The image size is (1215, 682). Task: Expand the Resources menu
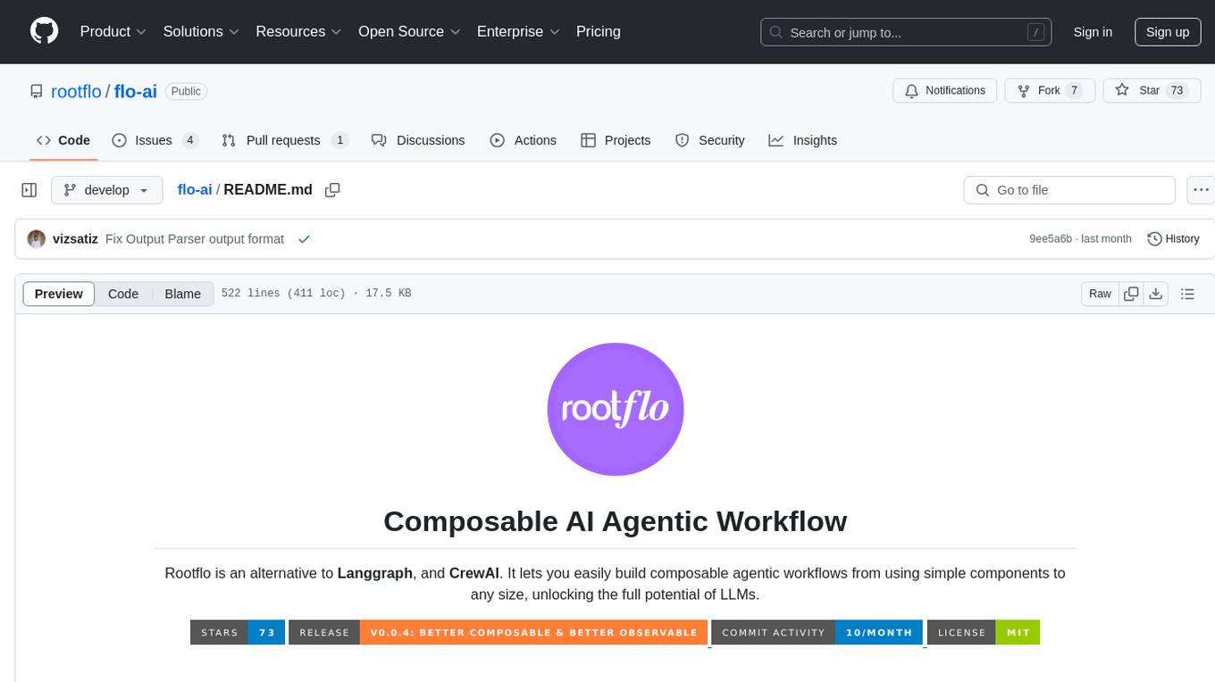pos(298,31)
